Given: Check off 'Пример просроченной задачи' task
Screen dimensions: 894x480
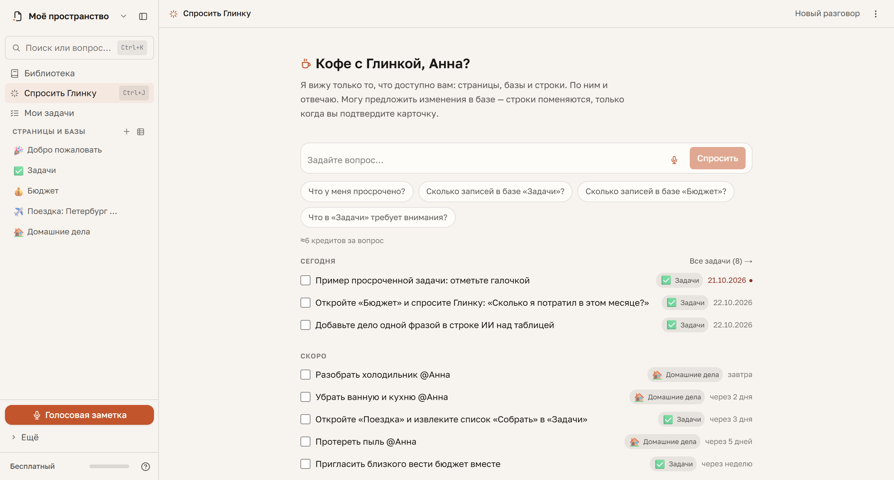Looking at the screenshot, I should click(x=305, y=280).
